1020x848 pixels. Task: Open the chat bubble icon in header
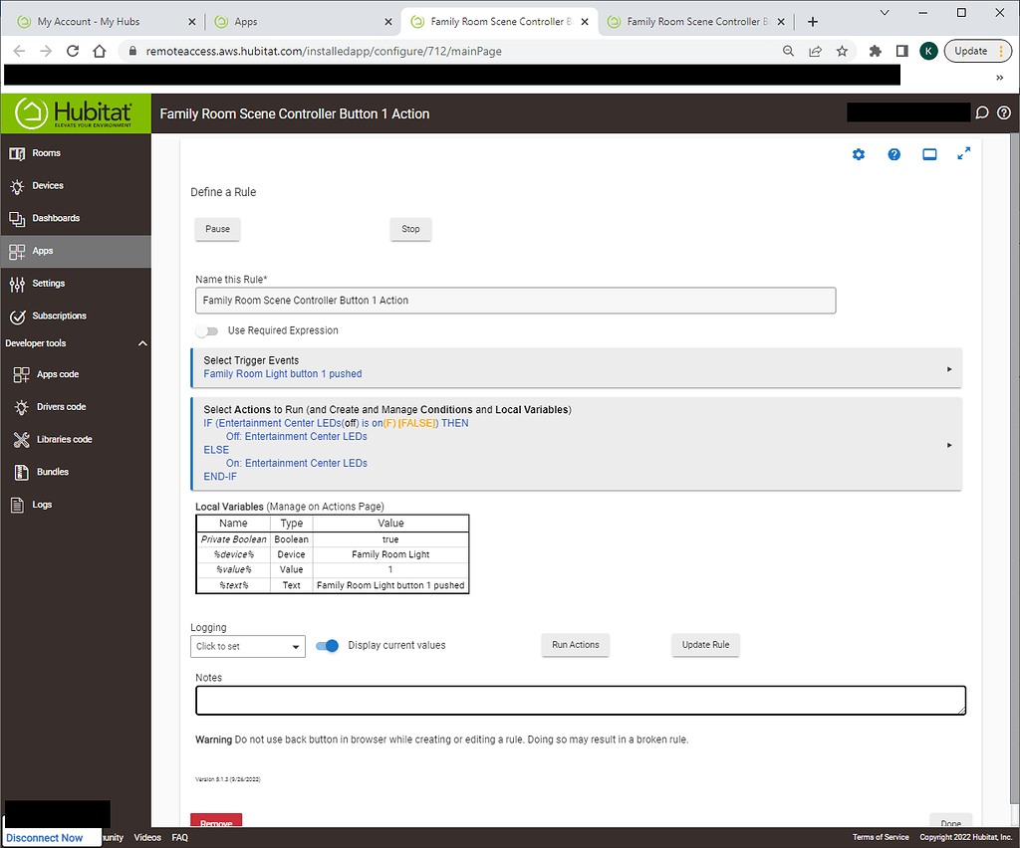[x=982, y=113]
